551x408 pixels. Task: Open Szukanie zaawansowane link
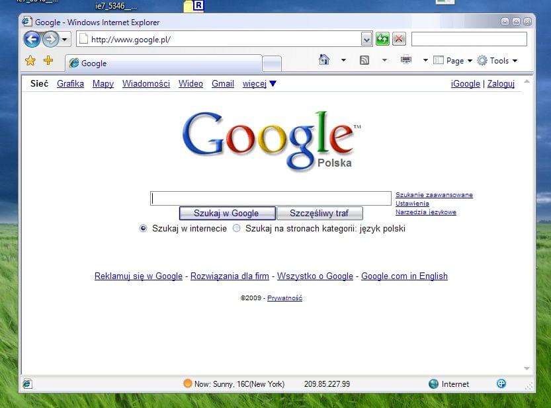coord(434,194)
